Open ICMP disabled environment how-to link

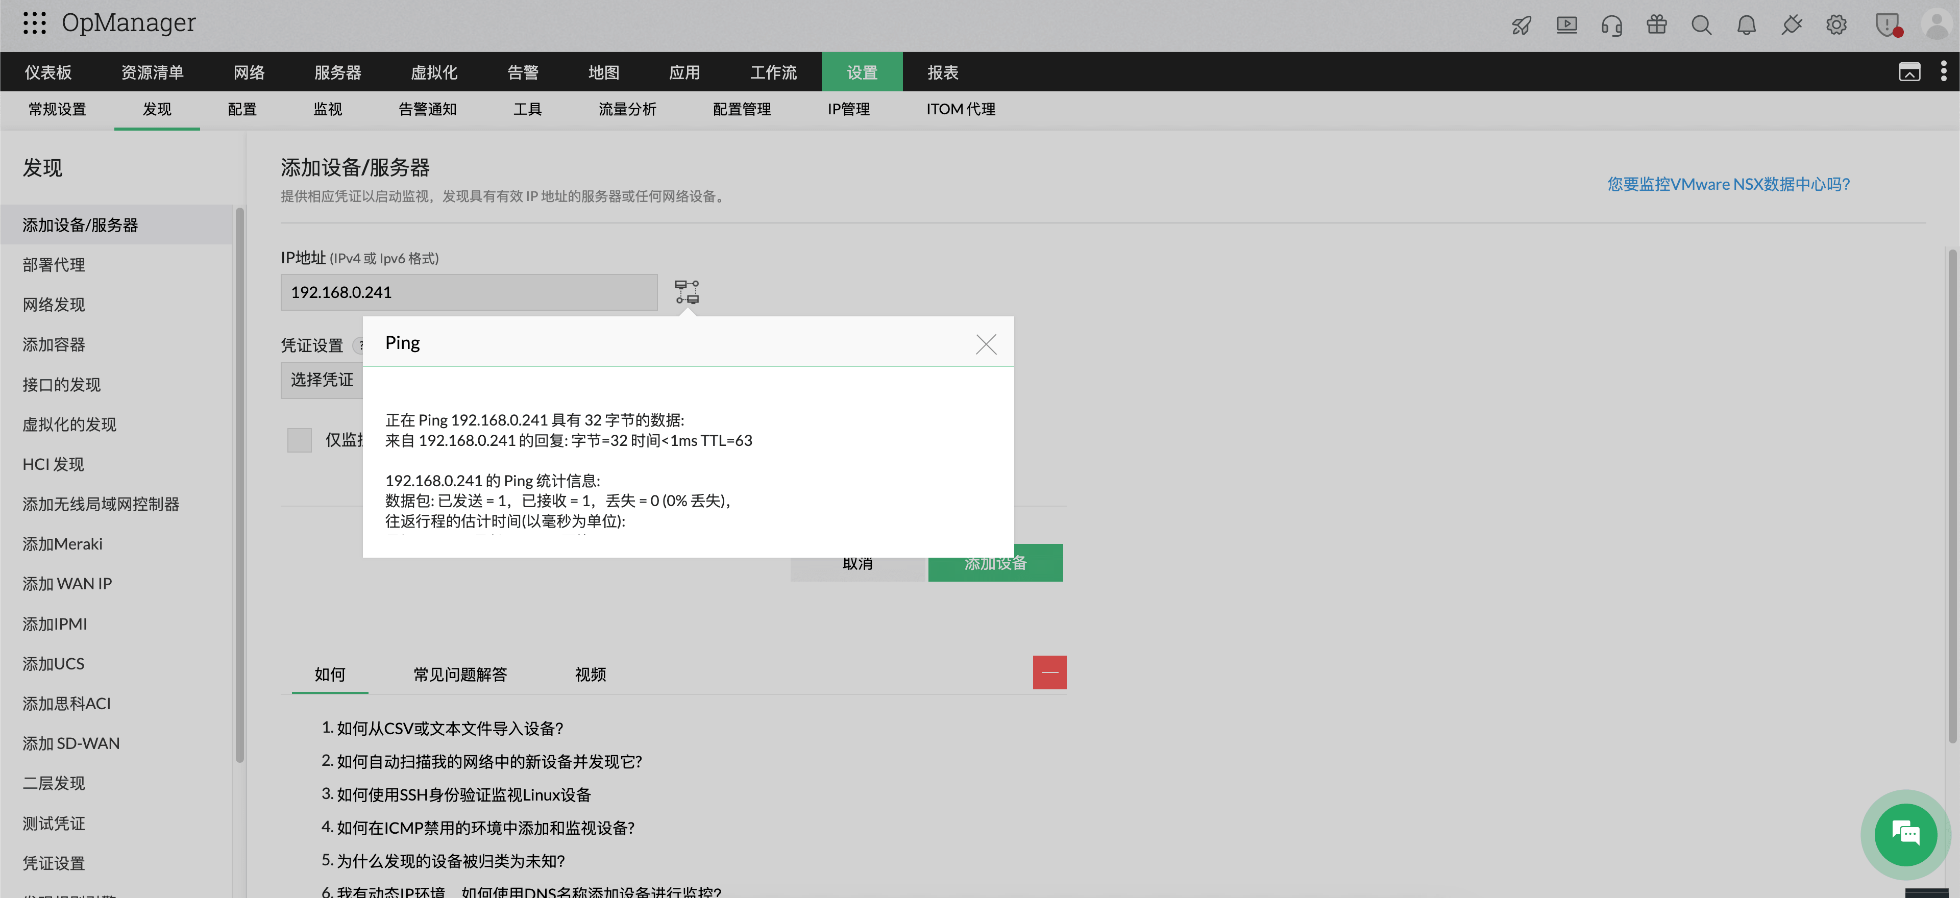(485, 828)
